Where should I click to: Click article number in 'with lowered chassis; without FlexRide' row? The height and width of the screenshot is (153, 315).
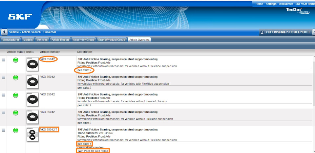(x=47, y=112)
